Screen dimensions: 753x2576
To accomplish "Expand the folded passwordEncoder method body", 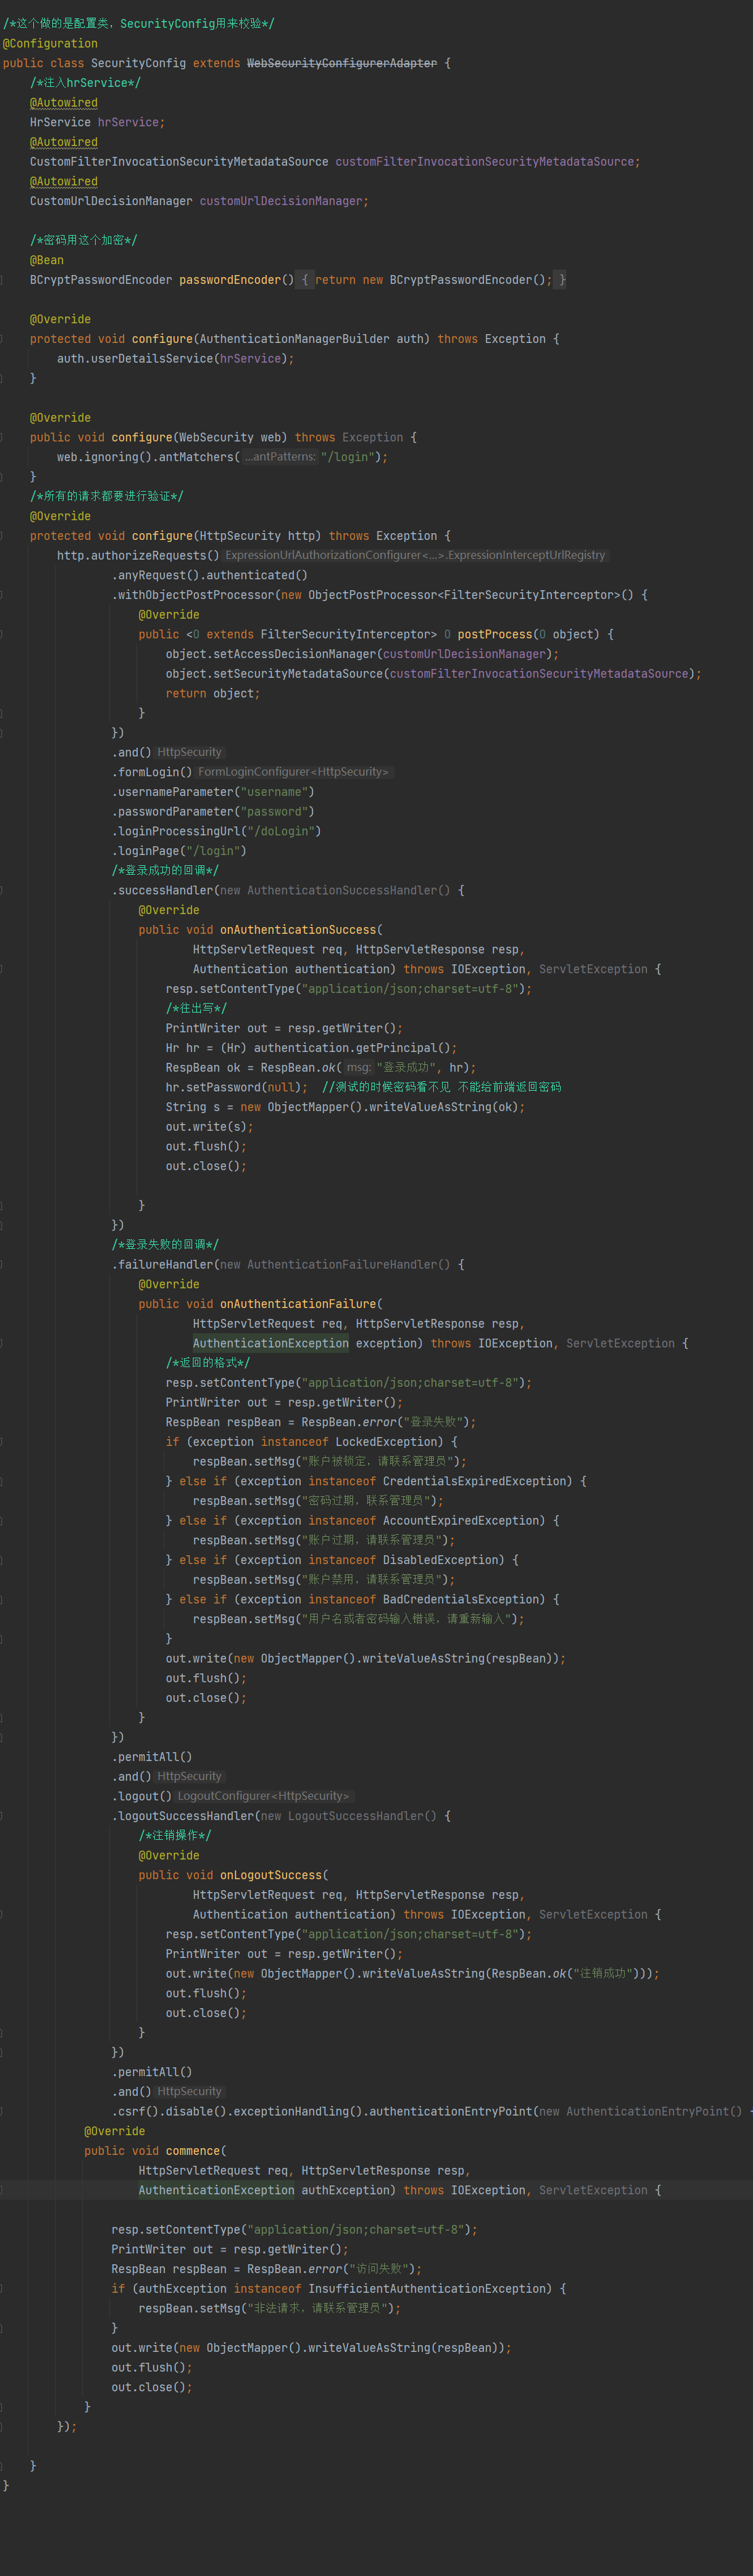I will [x=305, y=280].
